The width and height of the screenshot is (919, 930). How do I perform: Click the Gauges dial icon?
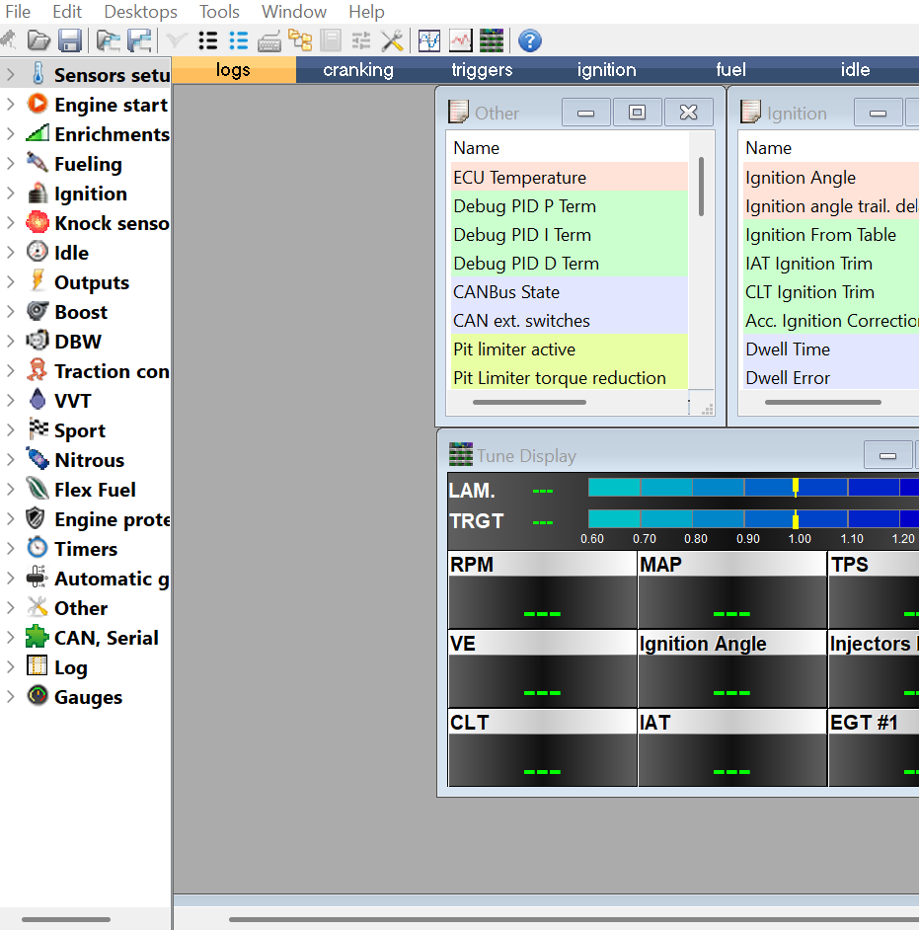[38, 696]
